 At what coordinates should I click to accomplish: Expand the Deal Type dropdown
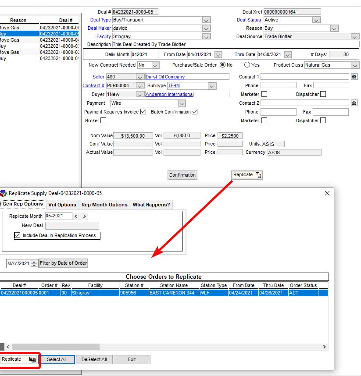coord(206,20)
